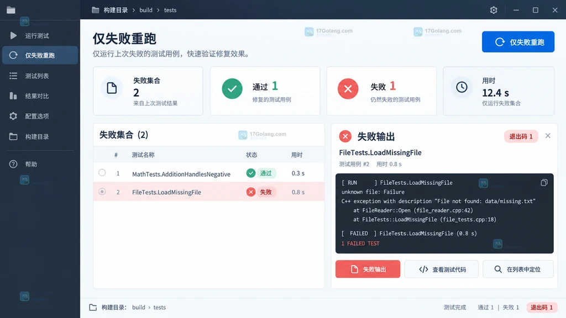Maximize the window
Screen dimensions: 566x318
coord(536,10)
